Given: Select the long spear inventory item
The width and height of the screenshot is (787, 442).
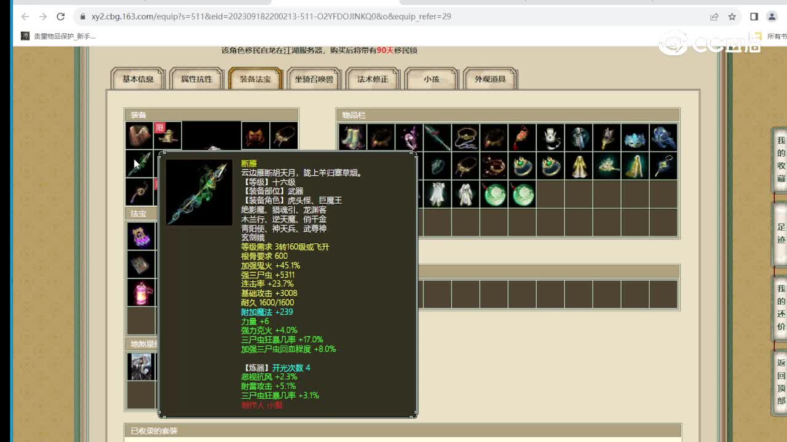Looking at the screenshot, I should (437, 138).
